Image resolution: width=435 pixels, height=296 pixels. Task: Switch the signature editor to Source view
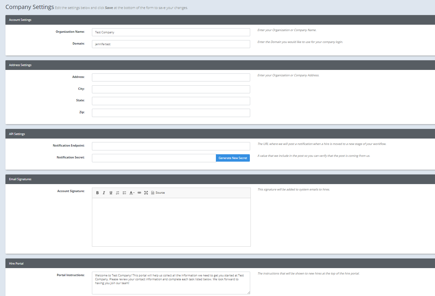click(158, 193)
